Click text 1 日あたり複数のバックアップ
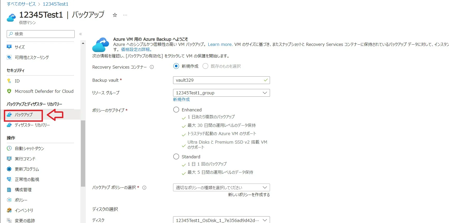The width and height of the screenshot is (449, 223). (211, 117)
